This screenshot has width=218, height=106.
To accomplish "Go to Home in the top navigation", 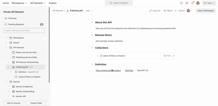I will (6, 3).
